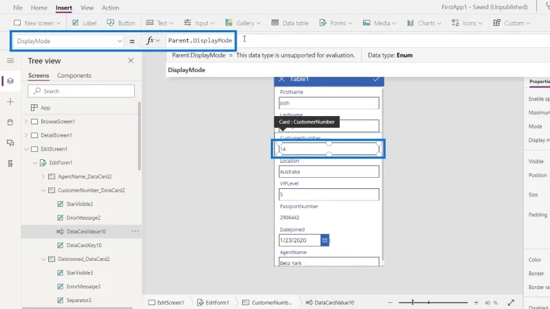This screenshot has width=550, height=309.
Task: Select CustomerNumb... breadcrumb
Action: click(267, 302)
